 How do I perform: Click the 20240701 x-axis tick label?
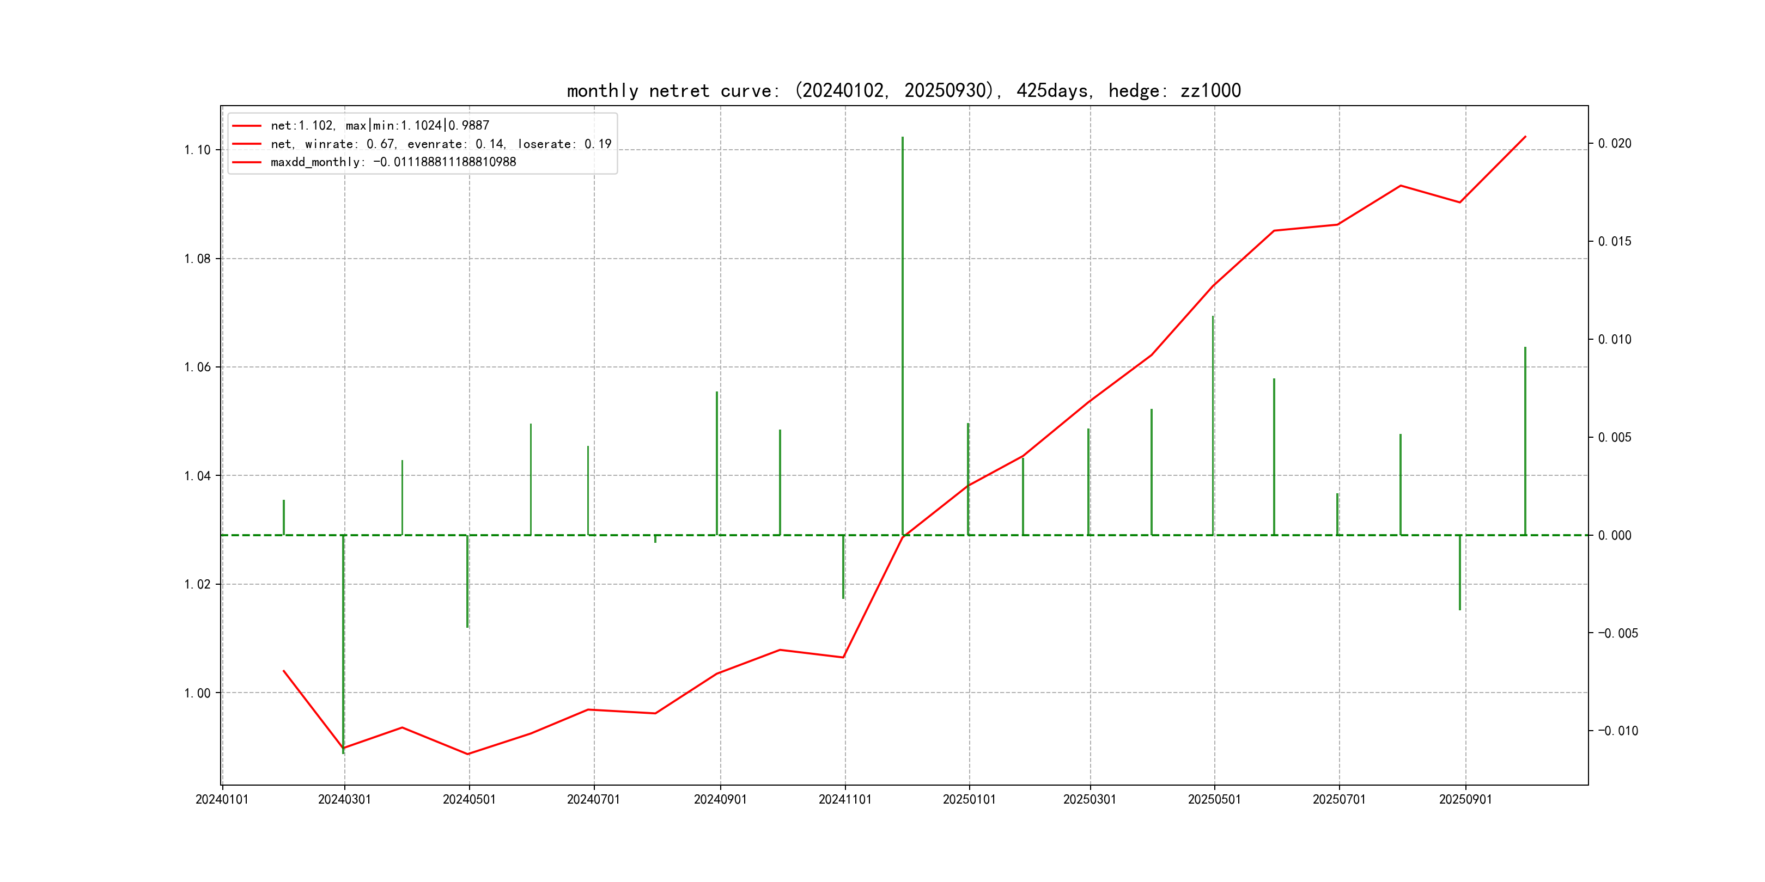click(593, 799)
